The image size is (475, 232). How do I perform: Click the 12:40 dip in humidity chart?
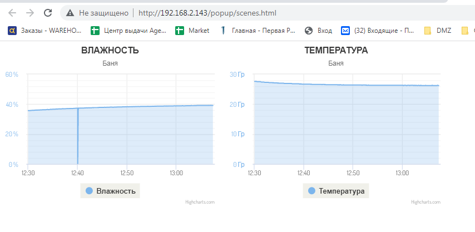tap(78, 139)
